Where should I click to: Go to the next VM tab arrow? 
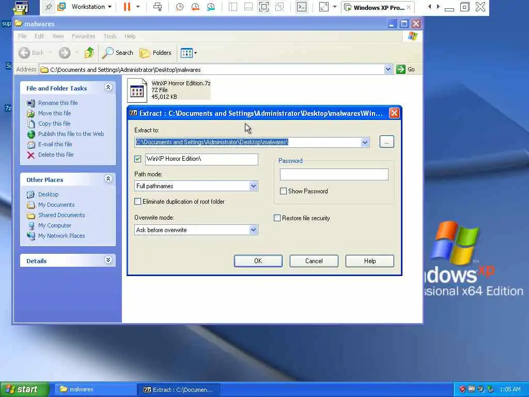(438, 7)
